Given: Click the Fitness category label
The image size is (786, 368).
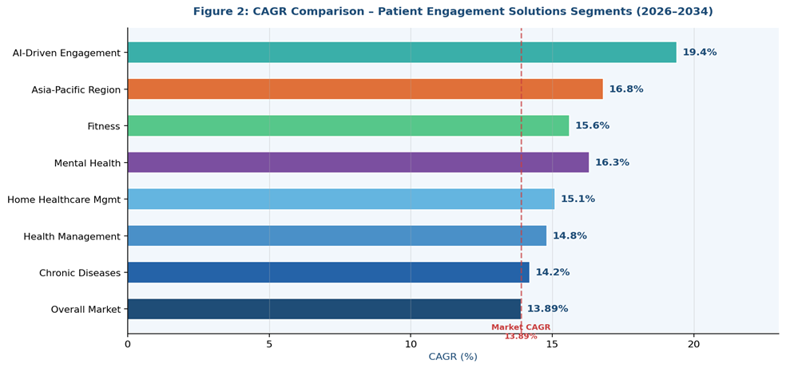Looking at the screenshot, I should pyautogui.click(x=104, y=126).
